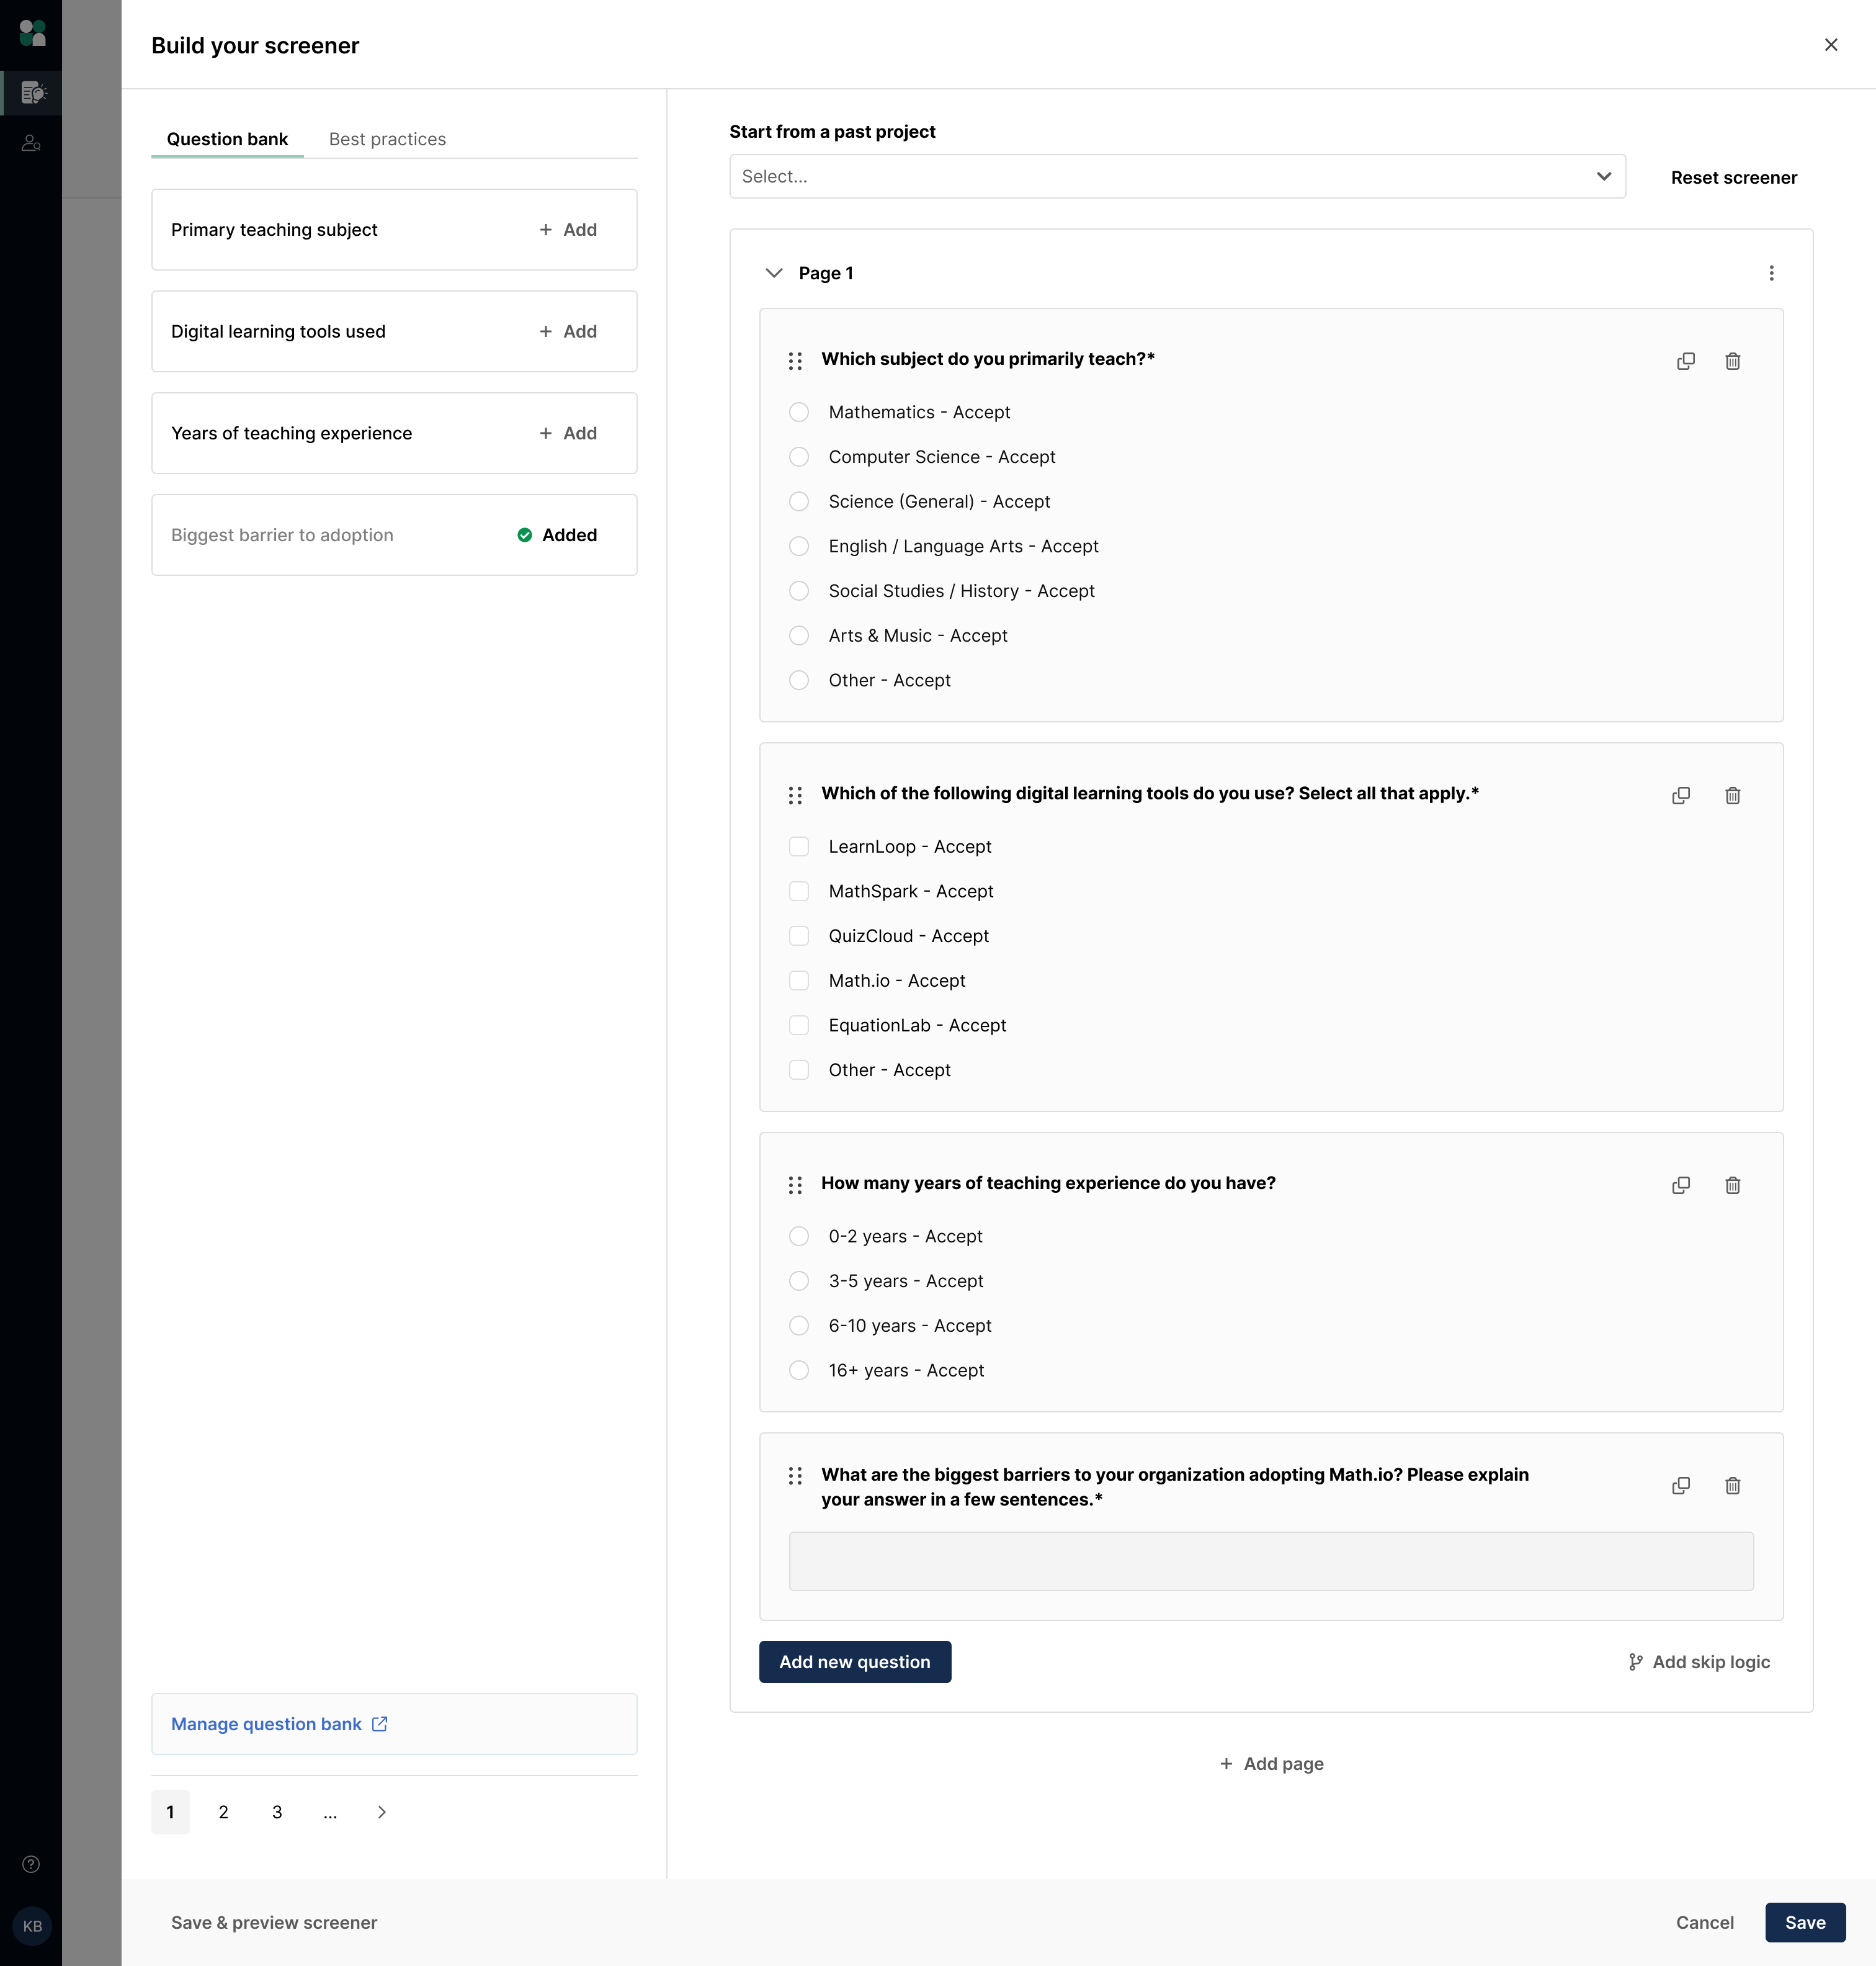
Task: Check the MathSpark - Accept checkbox
Action: [799, 891]
